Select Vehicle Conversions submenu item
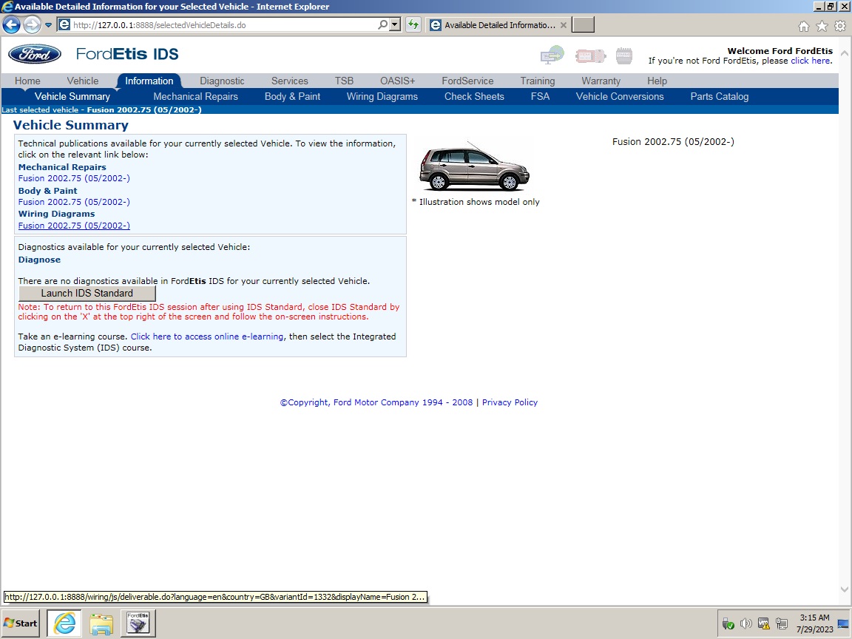852x639 pixels. 620,96
